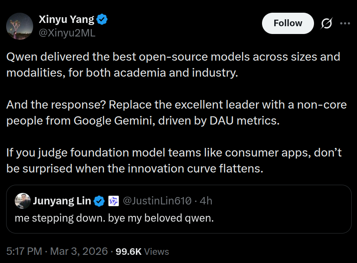Open the Xinyu Yang display name link
The image size is (357, 263).
(66, 19)
